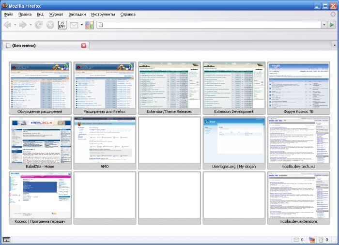This screenshot has width=339, height=245.
Task: Minimize the Mozilla Firefox window
Action: (x=317, y=6)
